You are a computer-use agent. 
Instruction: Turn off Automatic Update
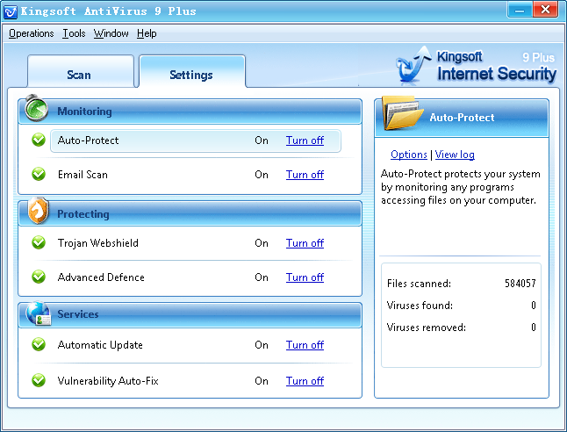[x=305, y=345]
